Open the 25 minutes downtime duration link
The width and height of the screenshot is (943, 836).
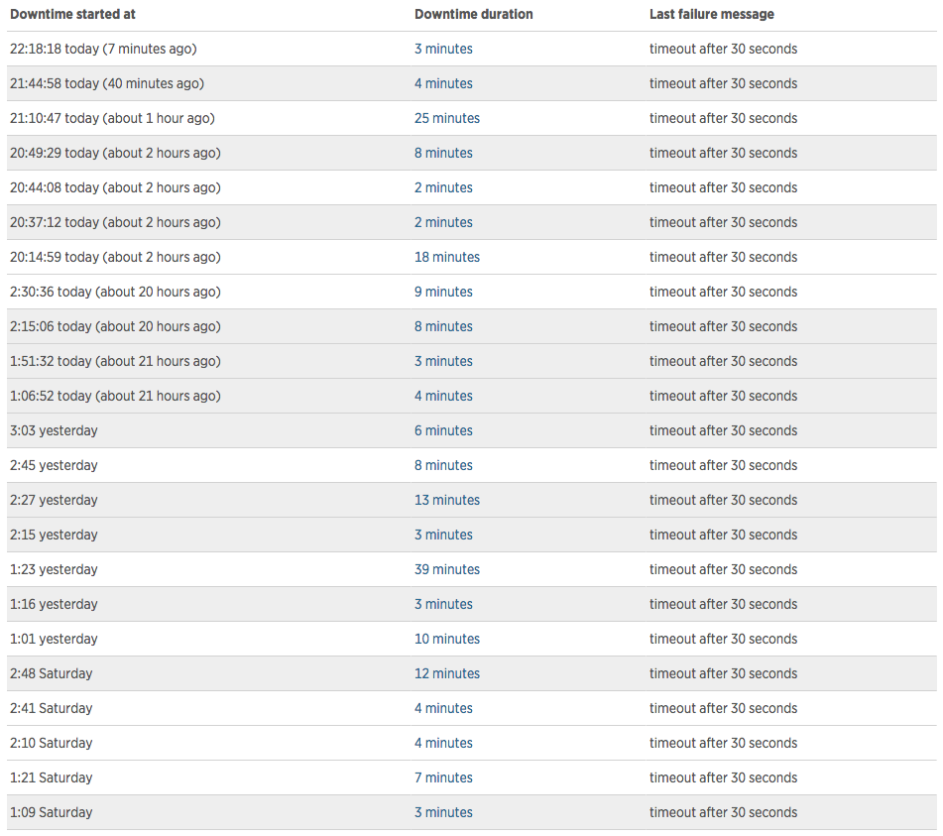pos(446,118)
